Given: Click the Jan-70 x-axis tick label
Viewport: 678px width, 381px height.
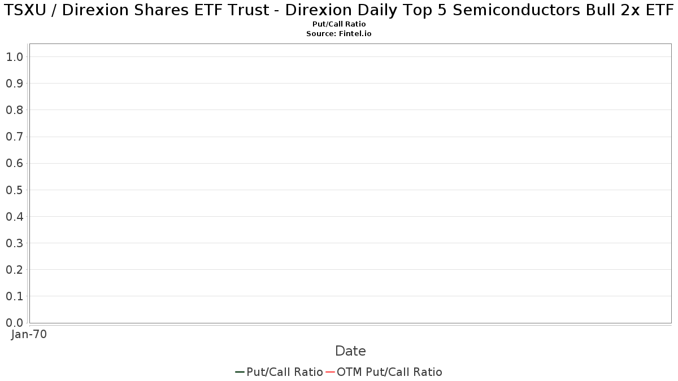Looking at the screenshot, I should [x=29, y=334].
